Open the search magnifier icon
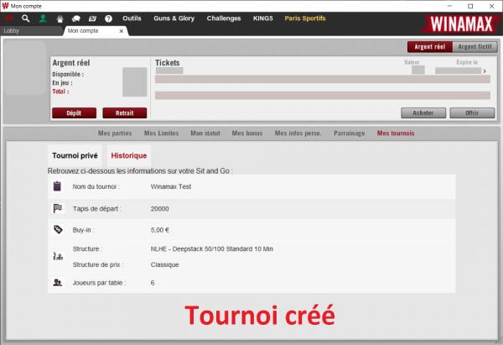503x345 pixels. [x=26, y=18]
